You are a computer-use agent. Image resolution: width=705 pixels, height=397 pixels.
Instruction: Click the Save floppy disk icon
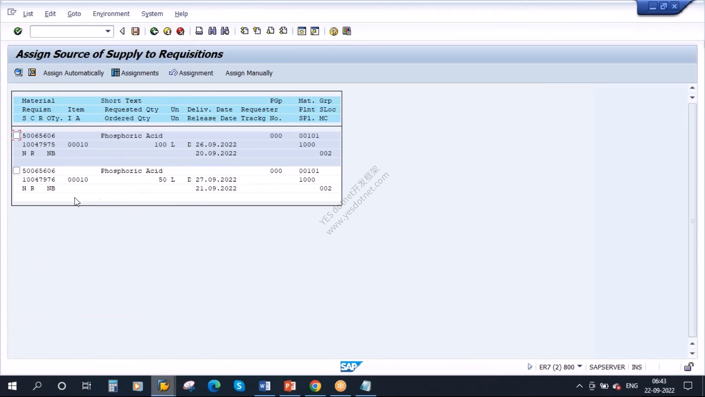[x=135, y=31]
